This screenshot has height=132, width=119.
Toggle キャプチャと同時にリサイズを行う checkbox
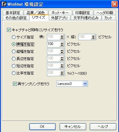click(9, 30)
